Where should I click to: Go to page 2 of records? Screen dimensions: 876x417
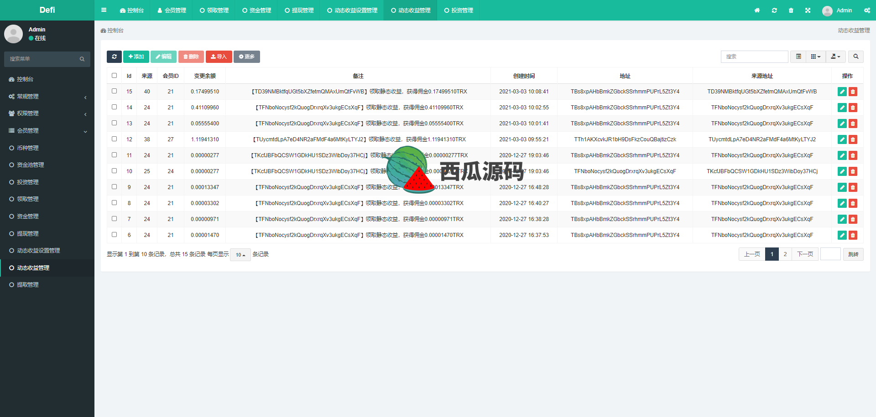[x=785, y=254]
